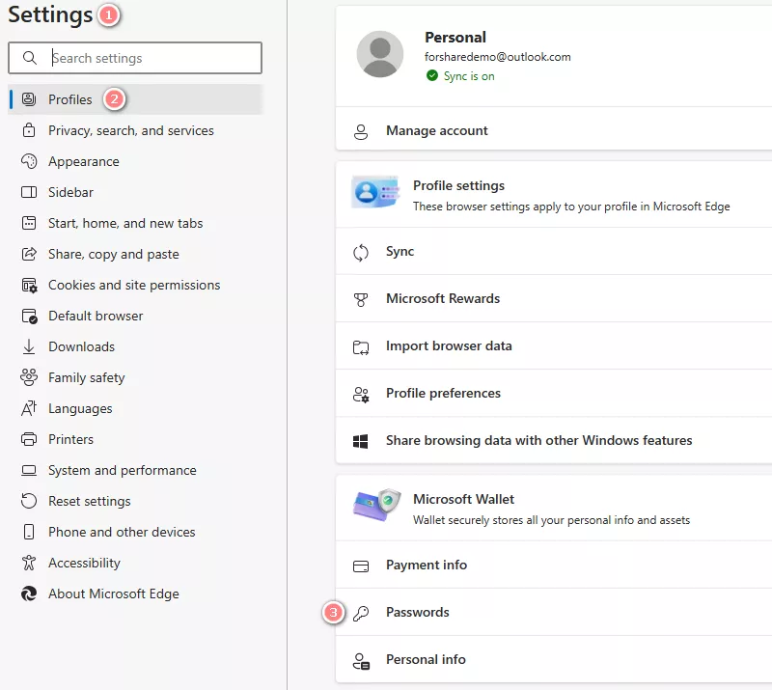The width and height of the screenshot is (772, 690).
Task: Open About Microsoft Edge
Action: click(135, 593)
